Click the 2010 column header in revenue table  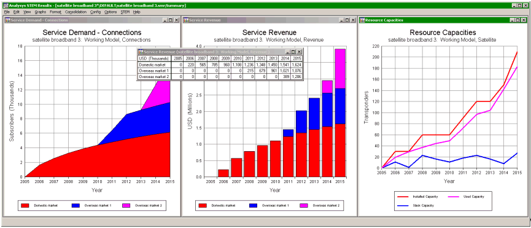(236, 58)
